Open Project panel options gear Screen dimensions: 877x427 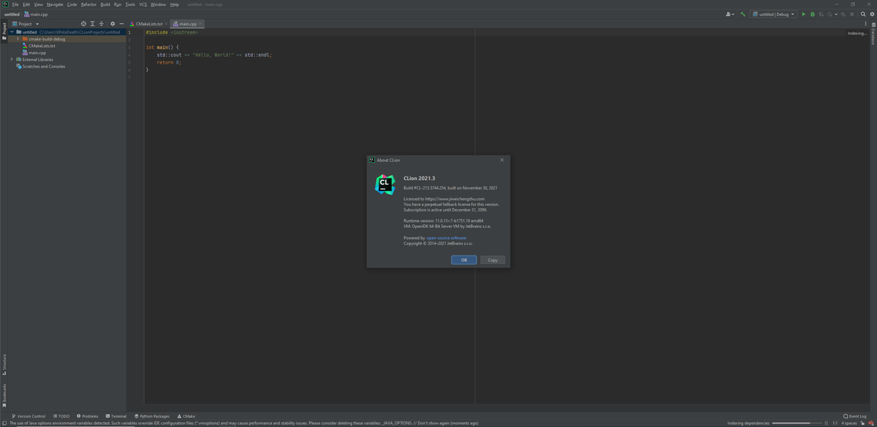click(x=113, y=24)
